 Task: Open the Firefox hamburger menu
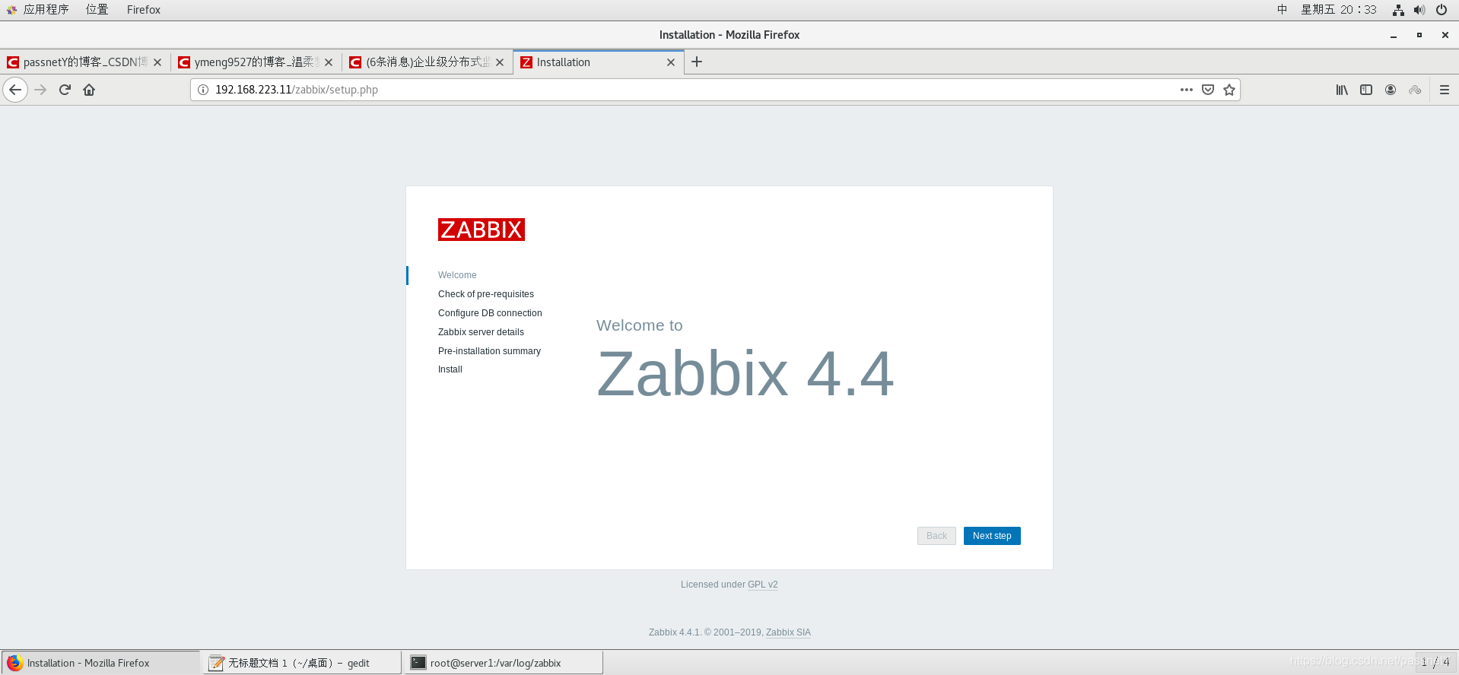click(x=1445, y=90)
